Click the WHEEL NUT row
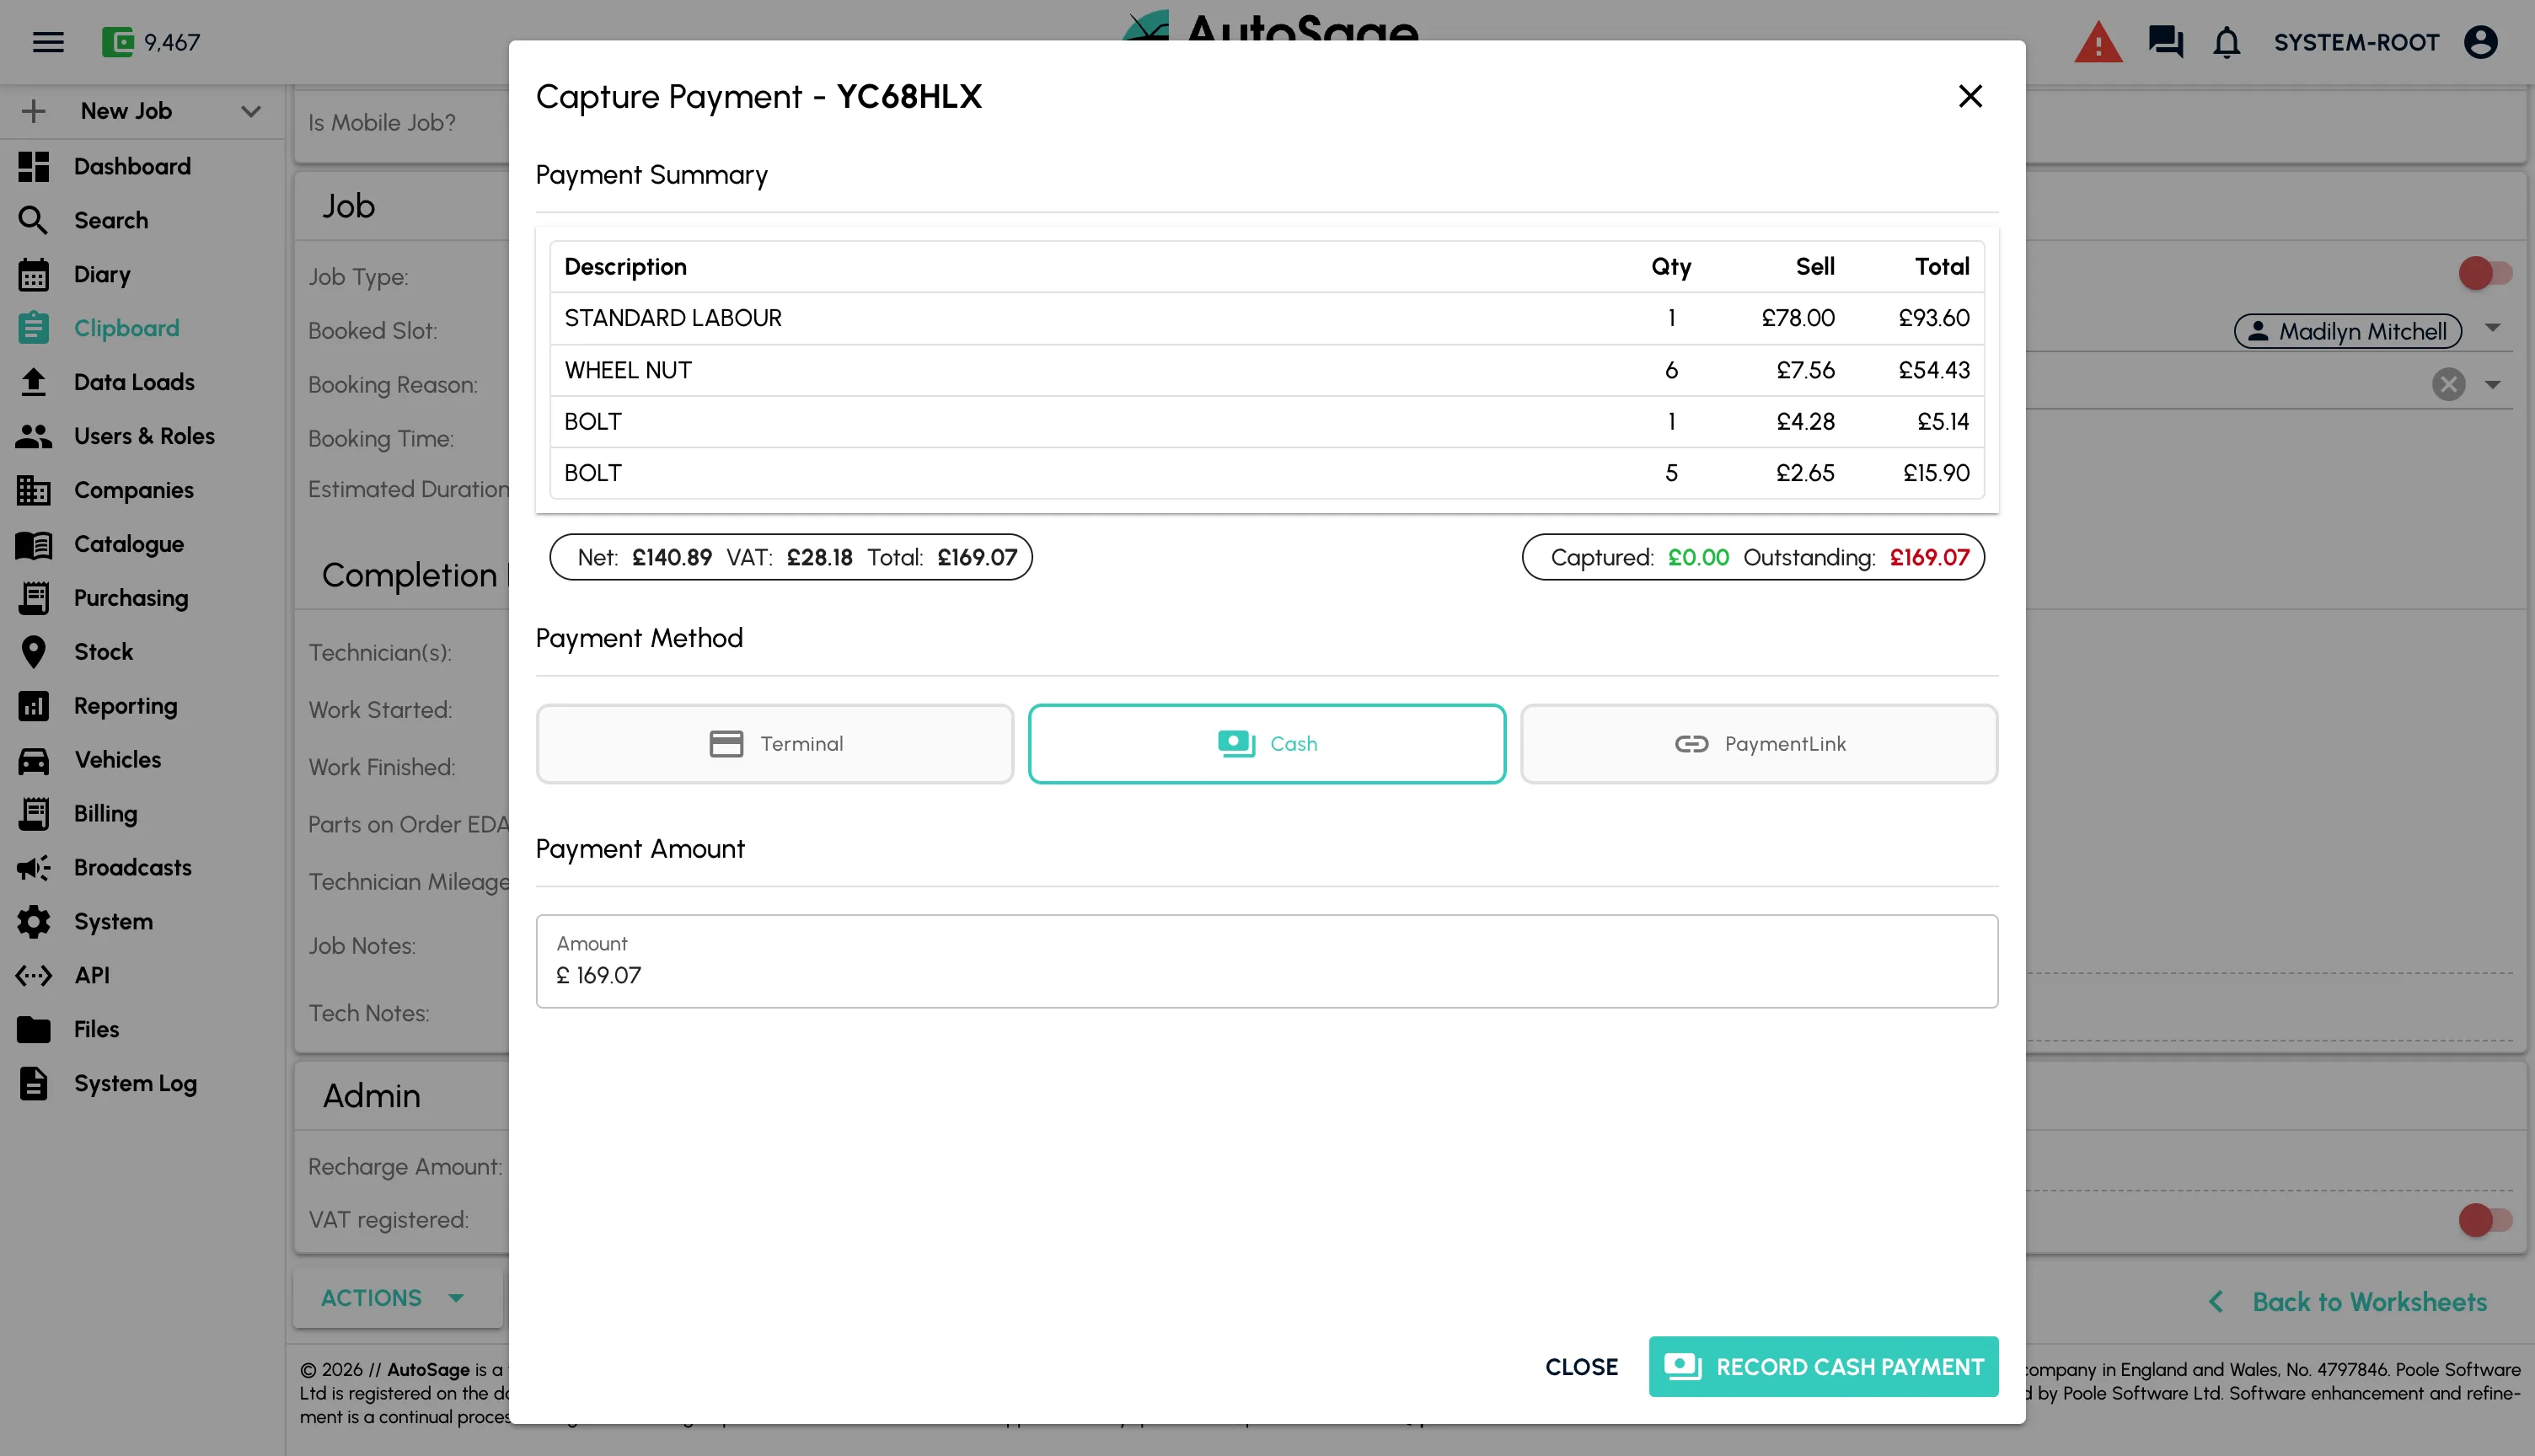 click(1266, 370)
